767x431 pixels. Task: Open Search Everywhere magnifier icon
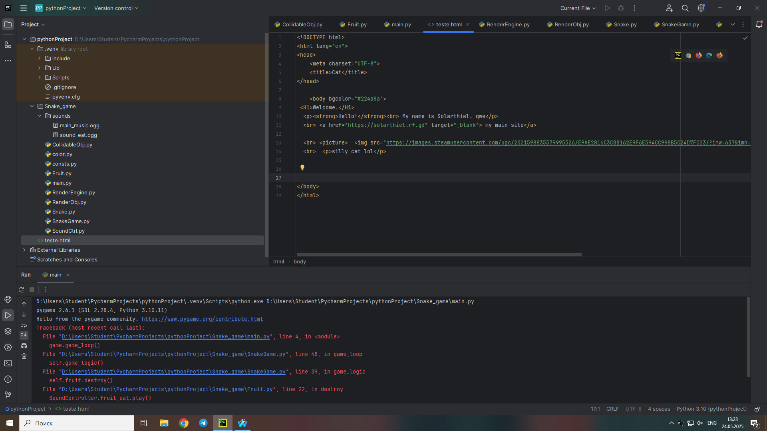point(685,8)
